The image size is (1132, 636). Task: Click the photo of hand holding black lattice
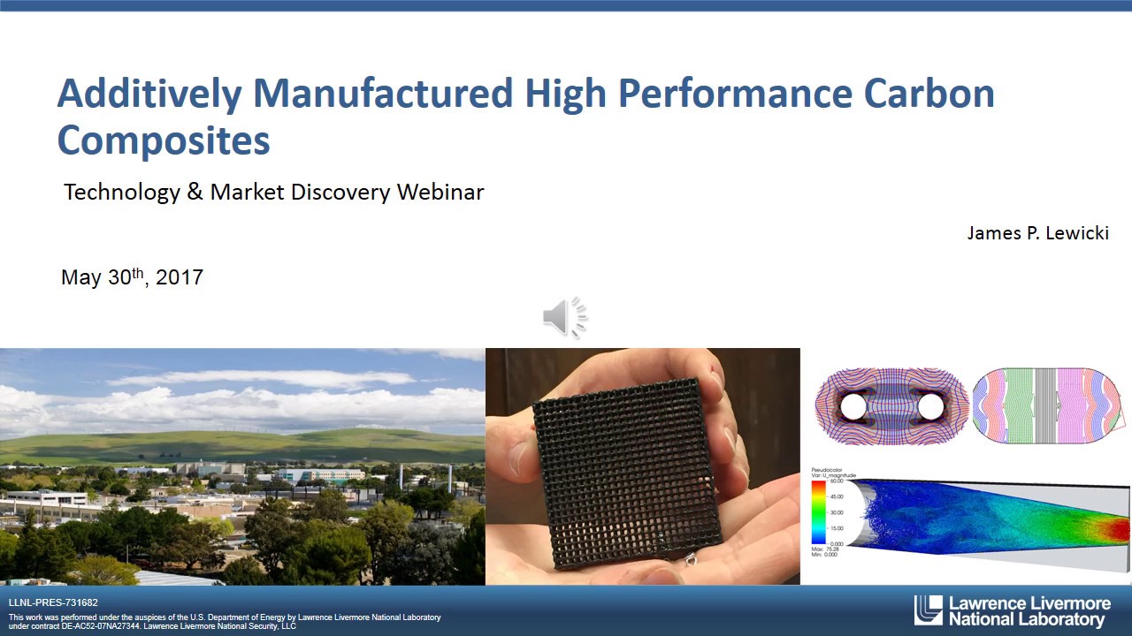643,466
